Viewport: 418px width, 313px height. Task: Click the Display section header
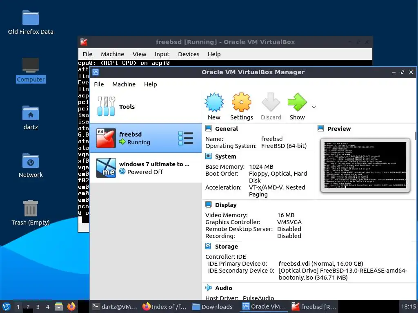tap(226, 205)
